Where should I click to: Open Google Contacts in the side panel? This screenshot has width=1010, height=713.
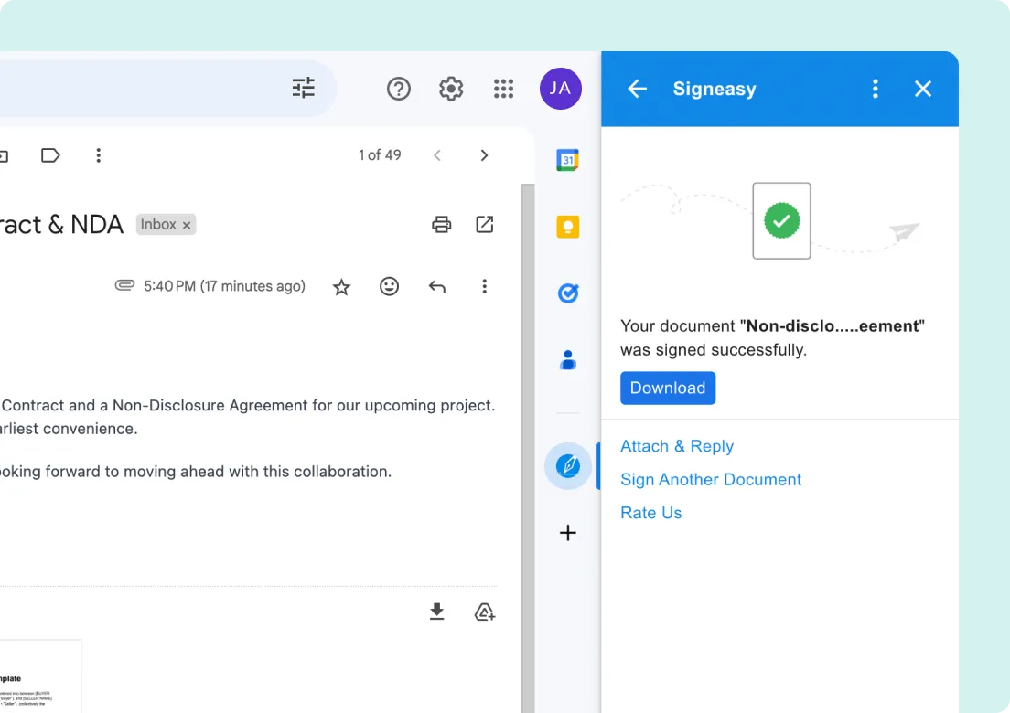(567, 360)
